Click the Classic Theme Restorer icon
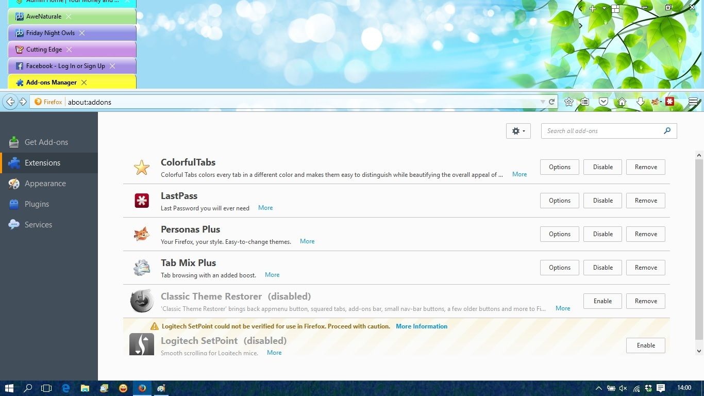Screen dimensions: 704x396 click(142, 301)
